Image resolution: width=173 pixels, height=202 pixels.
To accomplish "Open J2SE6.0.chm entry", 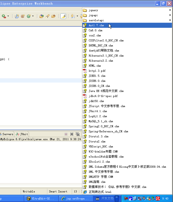I will pos(127,81).
